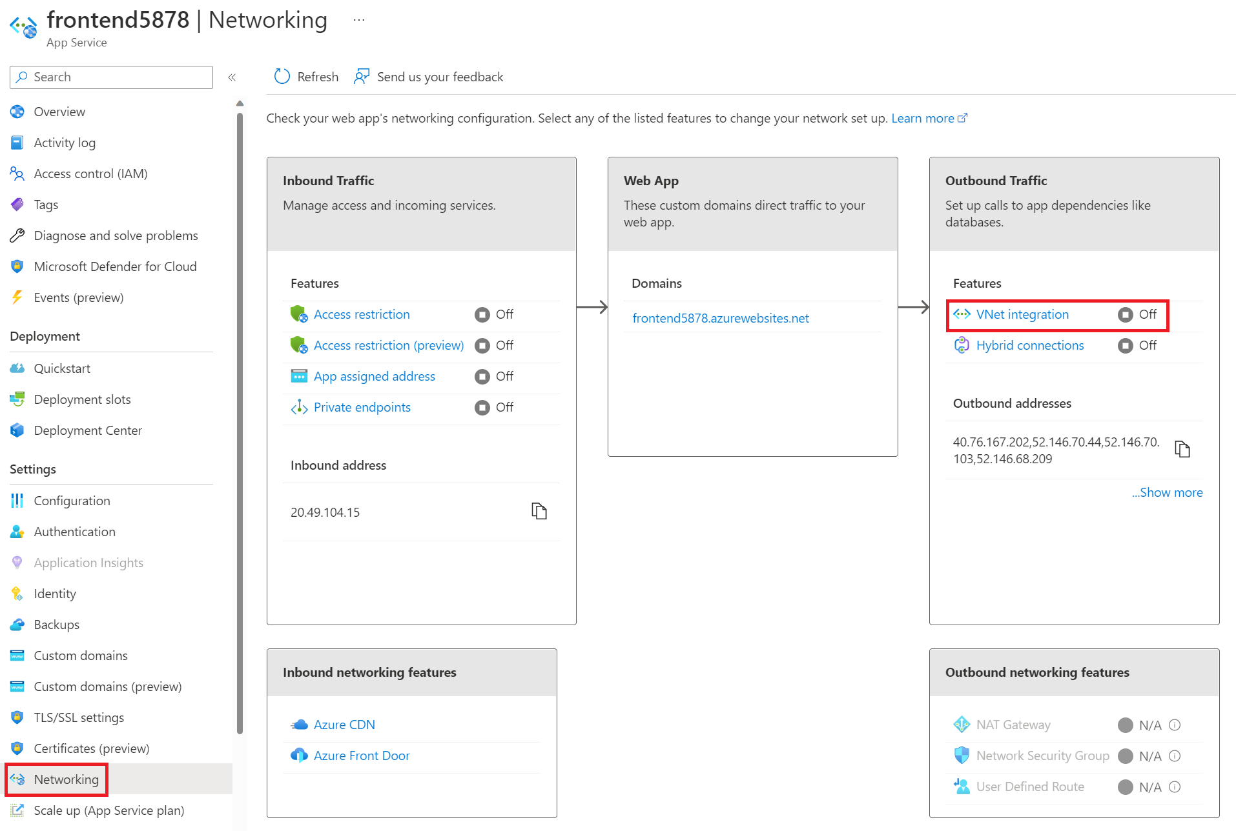Click the sidebar Search field
Screen dimensions: 1236x831
111,77
